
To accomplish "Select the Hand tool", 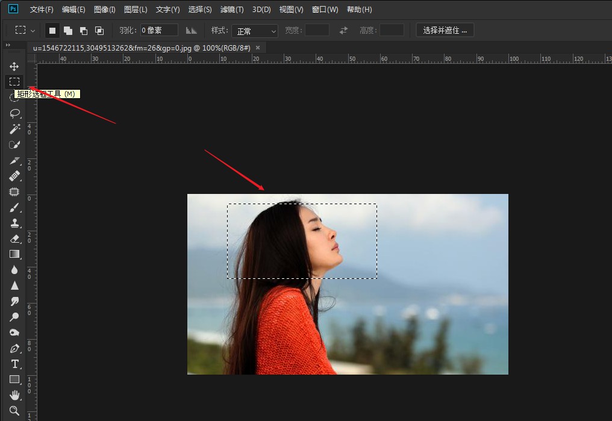I will point(14,394).
